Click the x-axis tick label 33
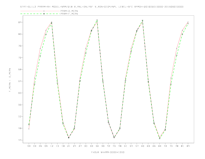The width and height of the screenshot is (205, 159). coord(91,146)
